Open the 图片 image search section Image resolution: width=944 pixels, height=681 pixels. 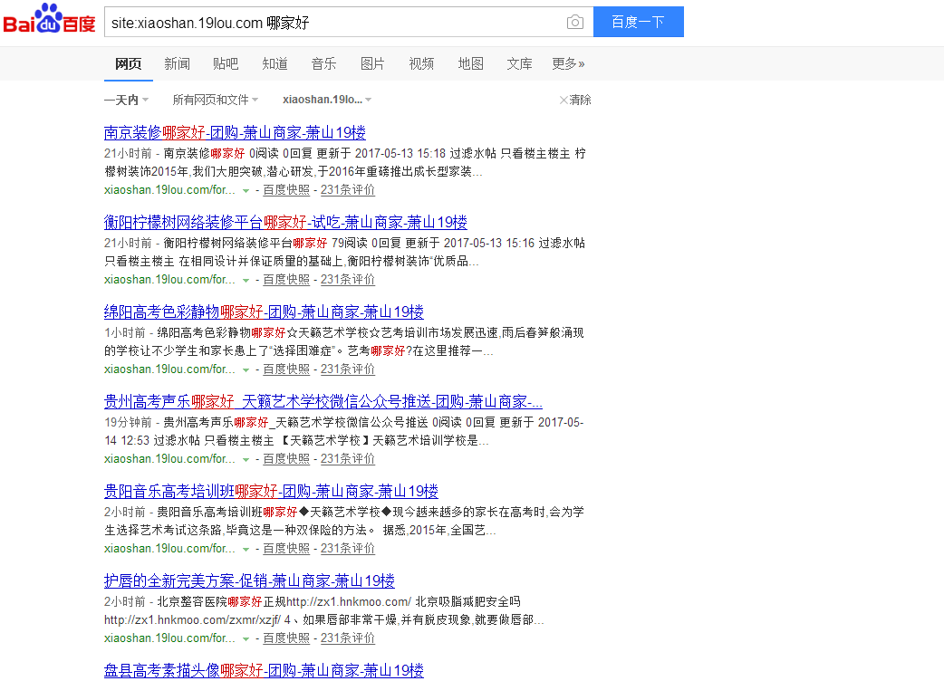pyautogui.click(x=372, y=64)
